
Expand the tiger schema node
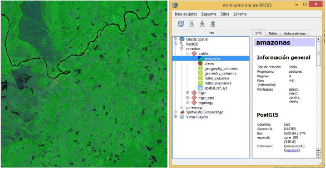188,93
